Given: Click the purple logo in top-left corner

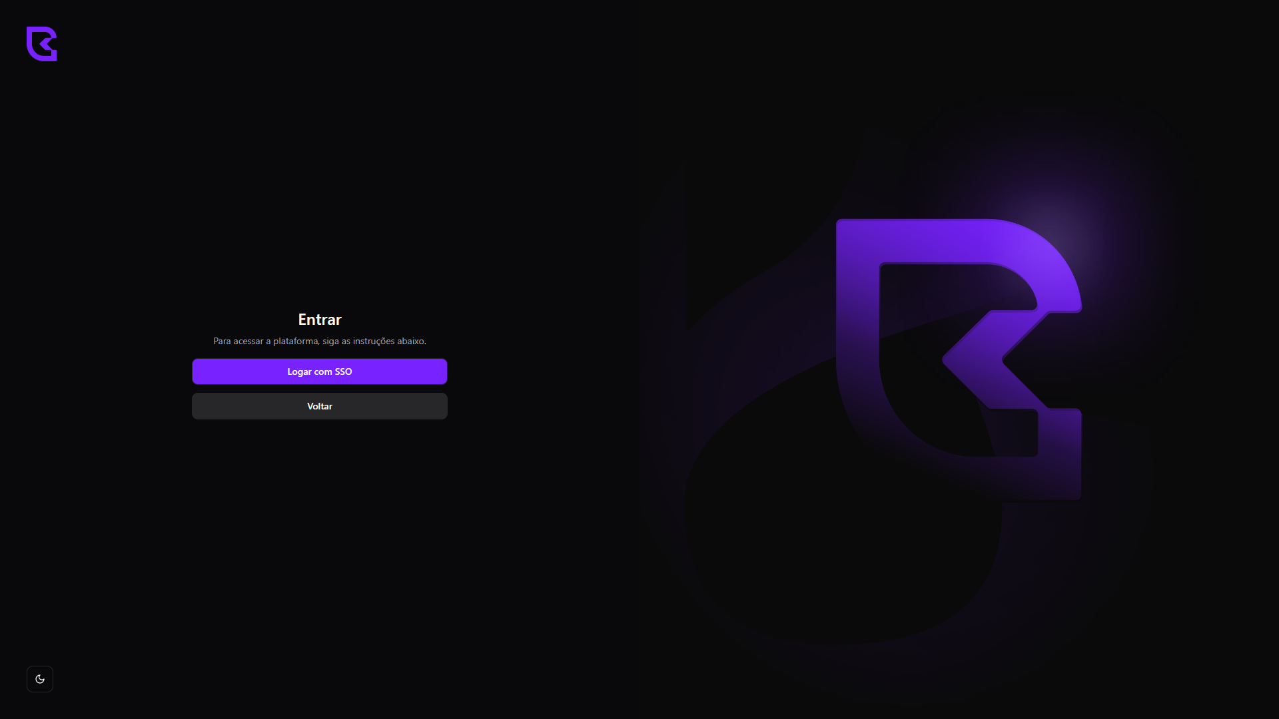Looking at the screenshot, I should (41, 43).
